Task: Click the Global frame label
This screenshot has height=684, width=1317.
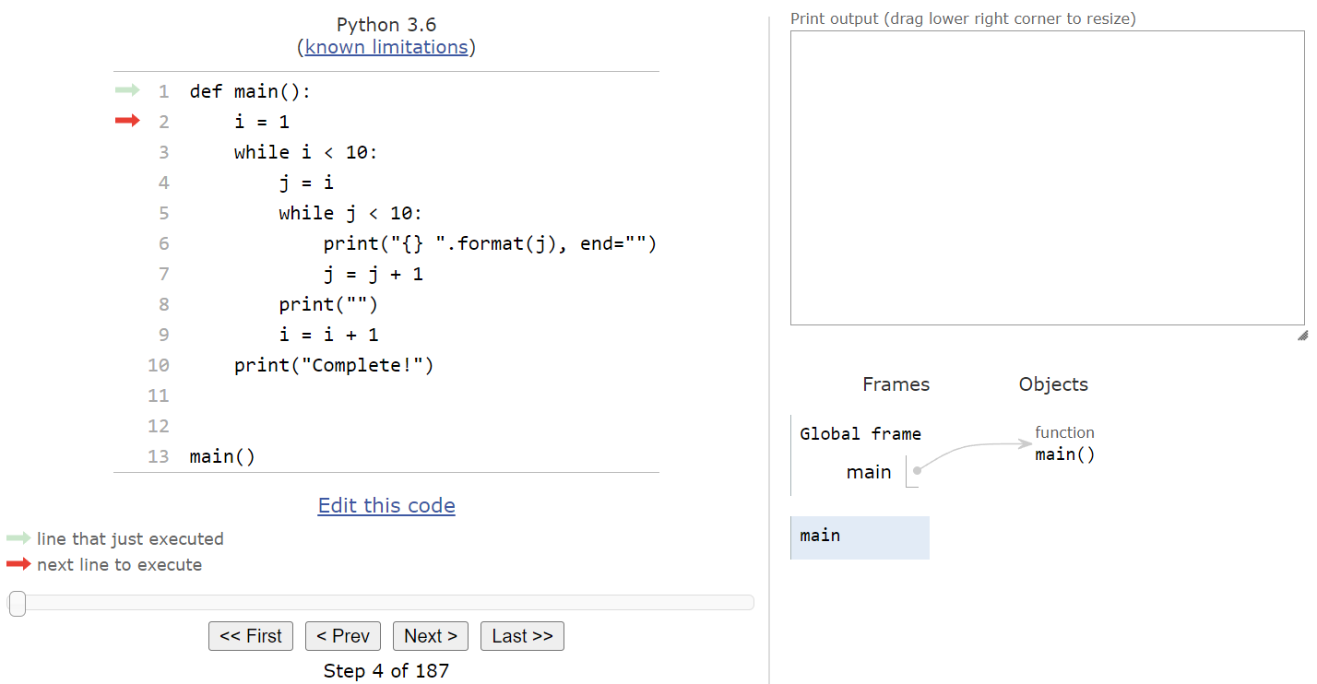Action: [x=860, y=433]
